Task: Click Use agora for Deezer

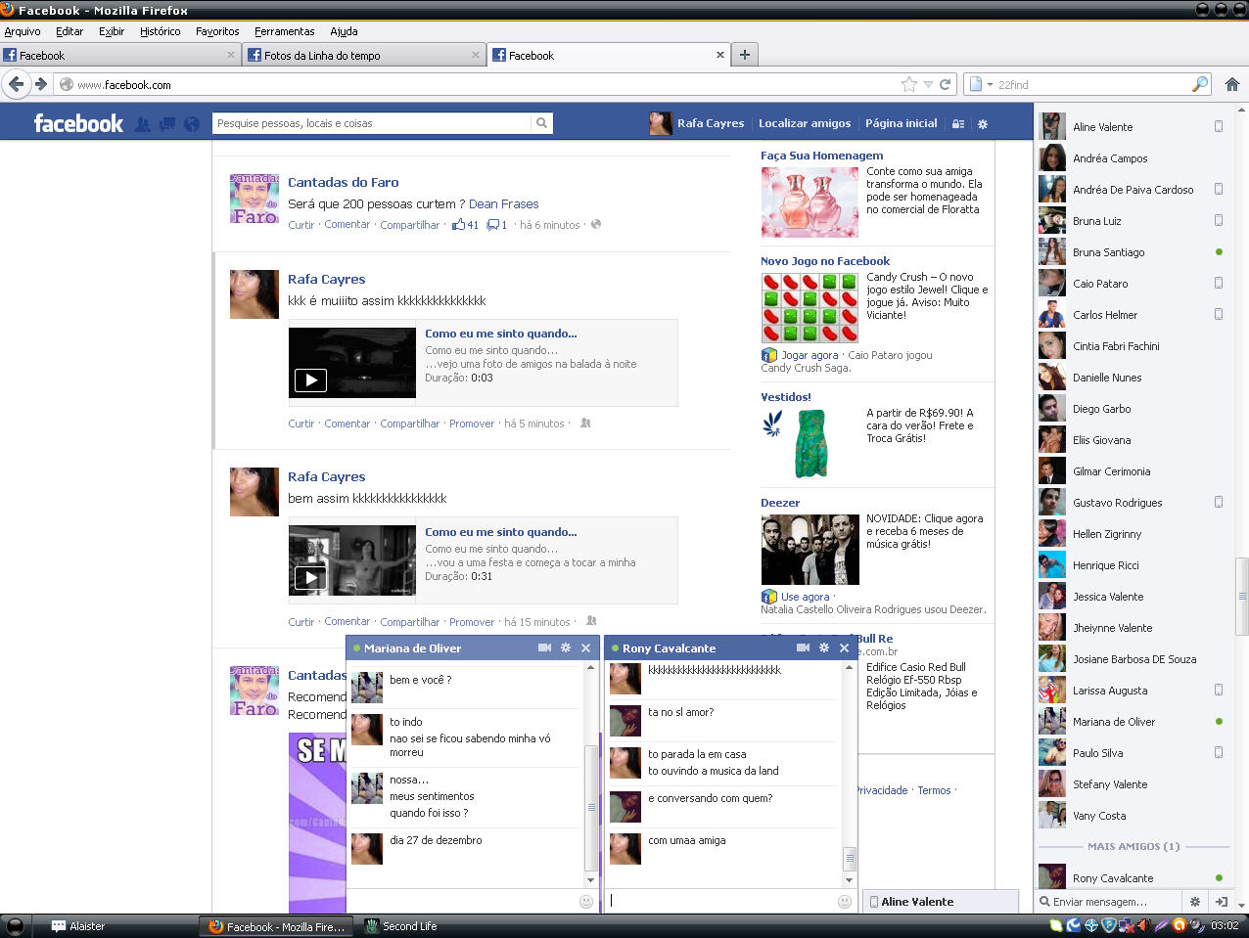Action: pyautogui.click(x=805, y=597)
